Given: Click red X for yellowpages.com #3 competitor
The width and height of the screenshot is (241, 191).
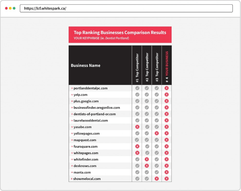Looking at the screenshot, I should click(156, 133).
